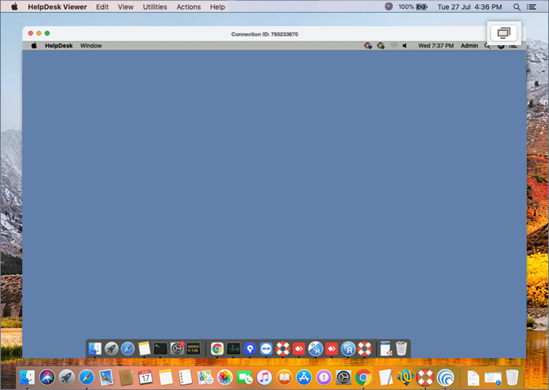
Task: Click the remote Admin user menu
Action: [469, 46]
